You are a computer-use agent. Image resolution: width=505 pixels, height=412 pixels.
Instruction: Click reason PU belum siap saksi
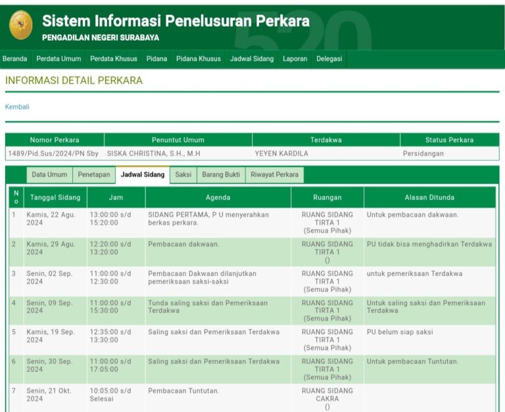tap(400, 332)
